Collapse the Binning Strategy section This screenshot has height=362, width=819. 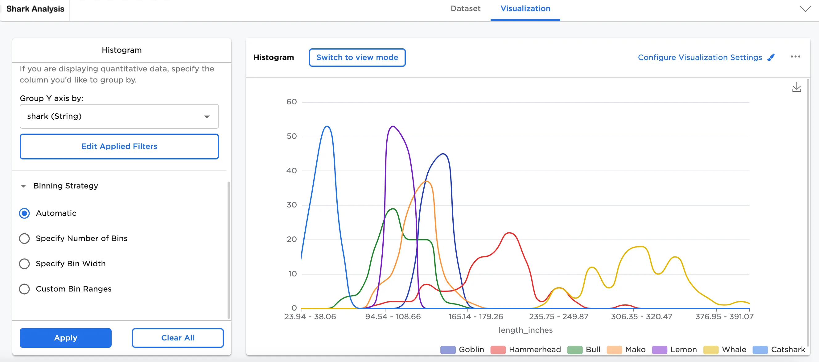[x=23, y=186]
